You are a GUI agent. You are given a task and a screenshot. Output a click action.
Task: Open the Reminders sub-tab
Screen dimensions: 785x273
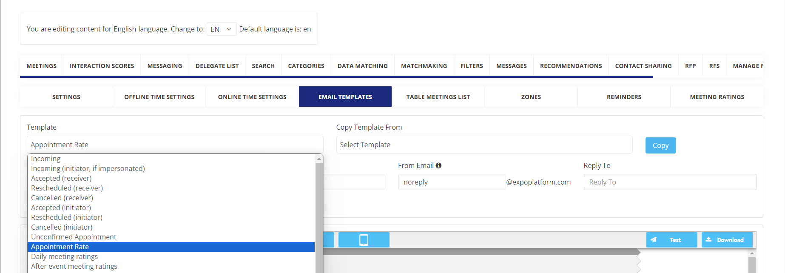[x=624, y=97]
